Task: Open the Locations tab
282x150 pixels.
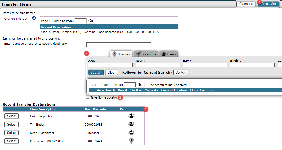Action: coord(146,54)
